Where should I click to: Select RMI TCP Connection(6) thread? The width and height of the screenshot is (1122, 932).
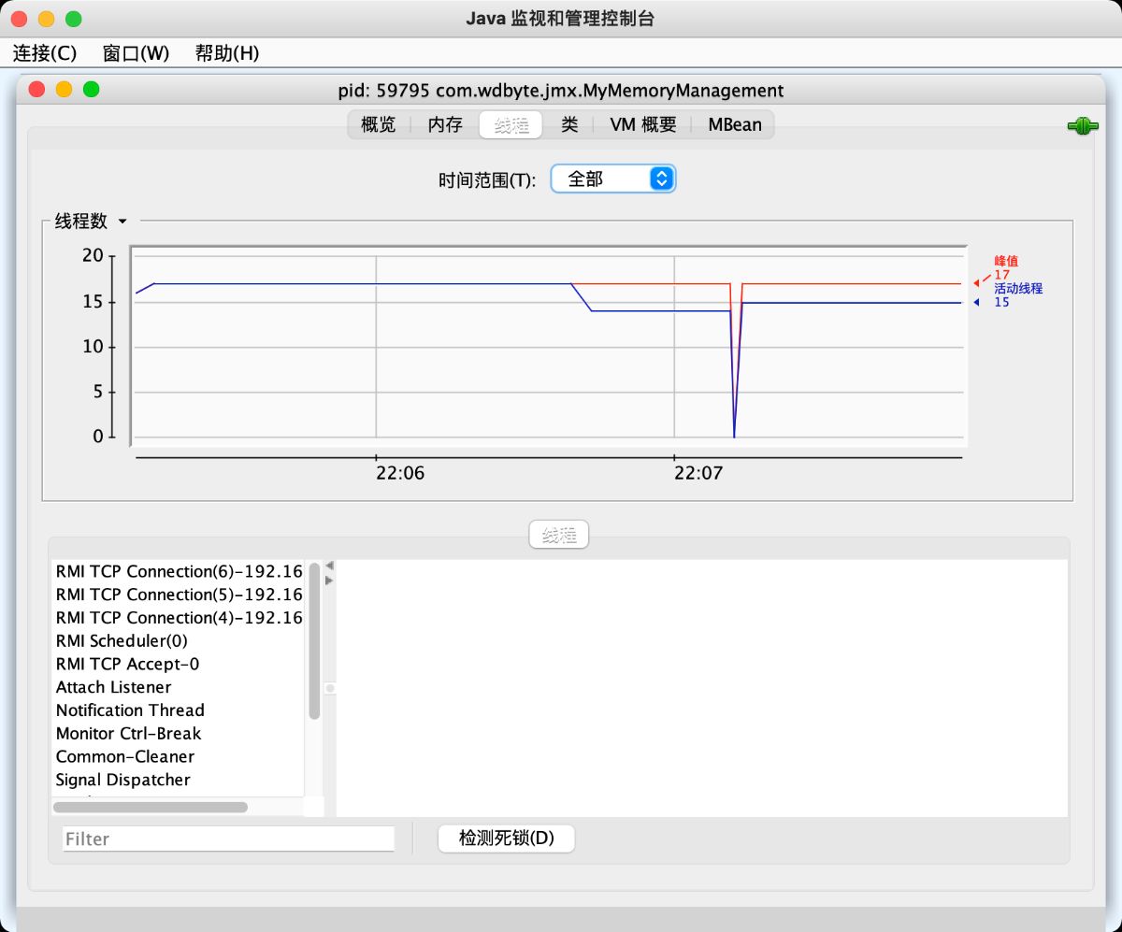179,571
